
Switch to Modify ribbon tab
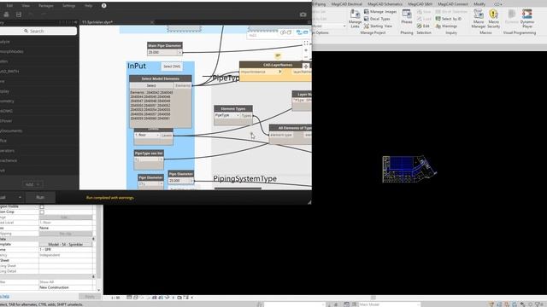click(479, 3)
